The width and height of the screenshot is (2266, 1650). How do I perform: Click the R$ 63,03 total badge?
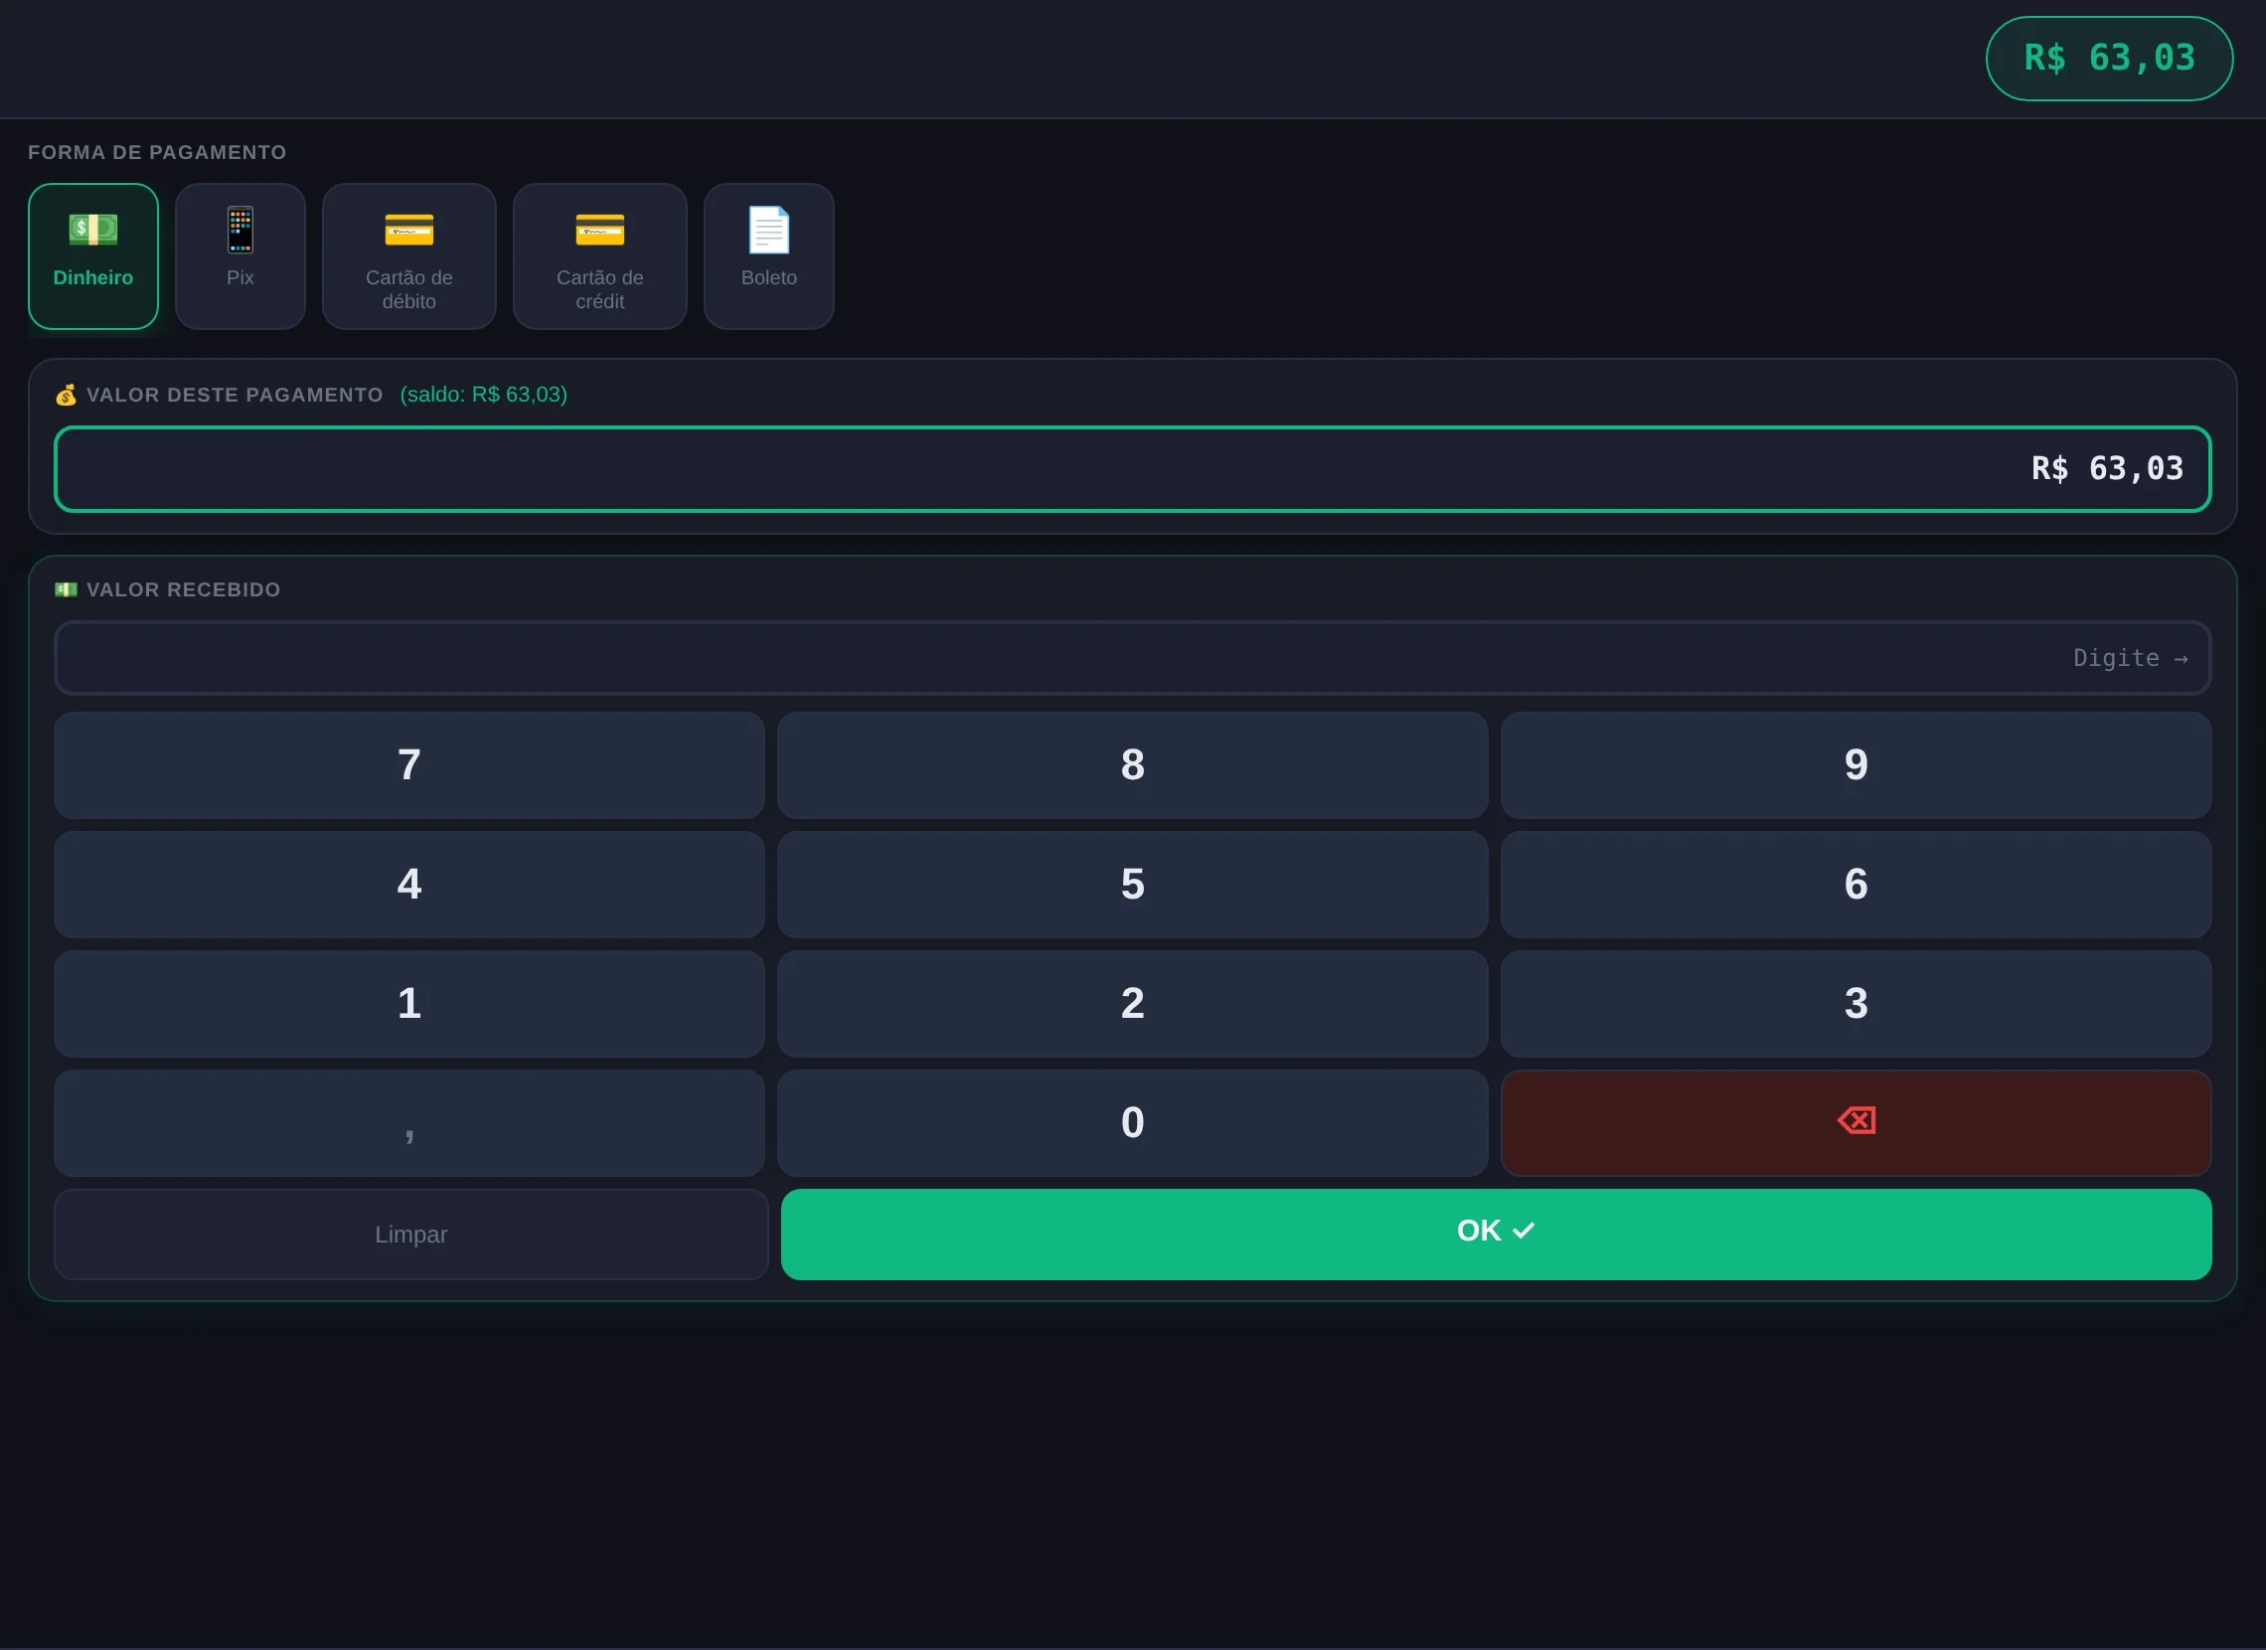(2109, 58)
